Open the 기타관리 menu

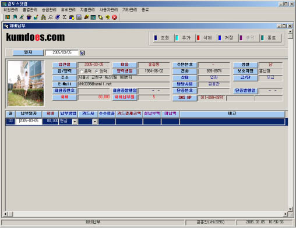[129, 10]
